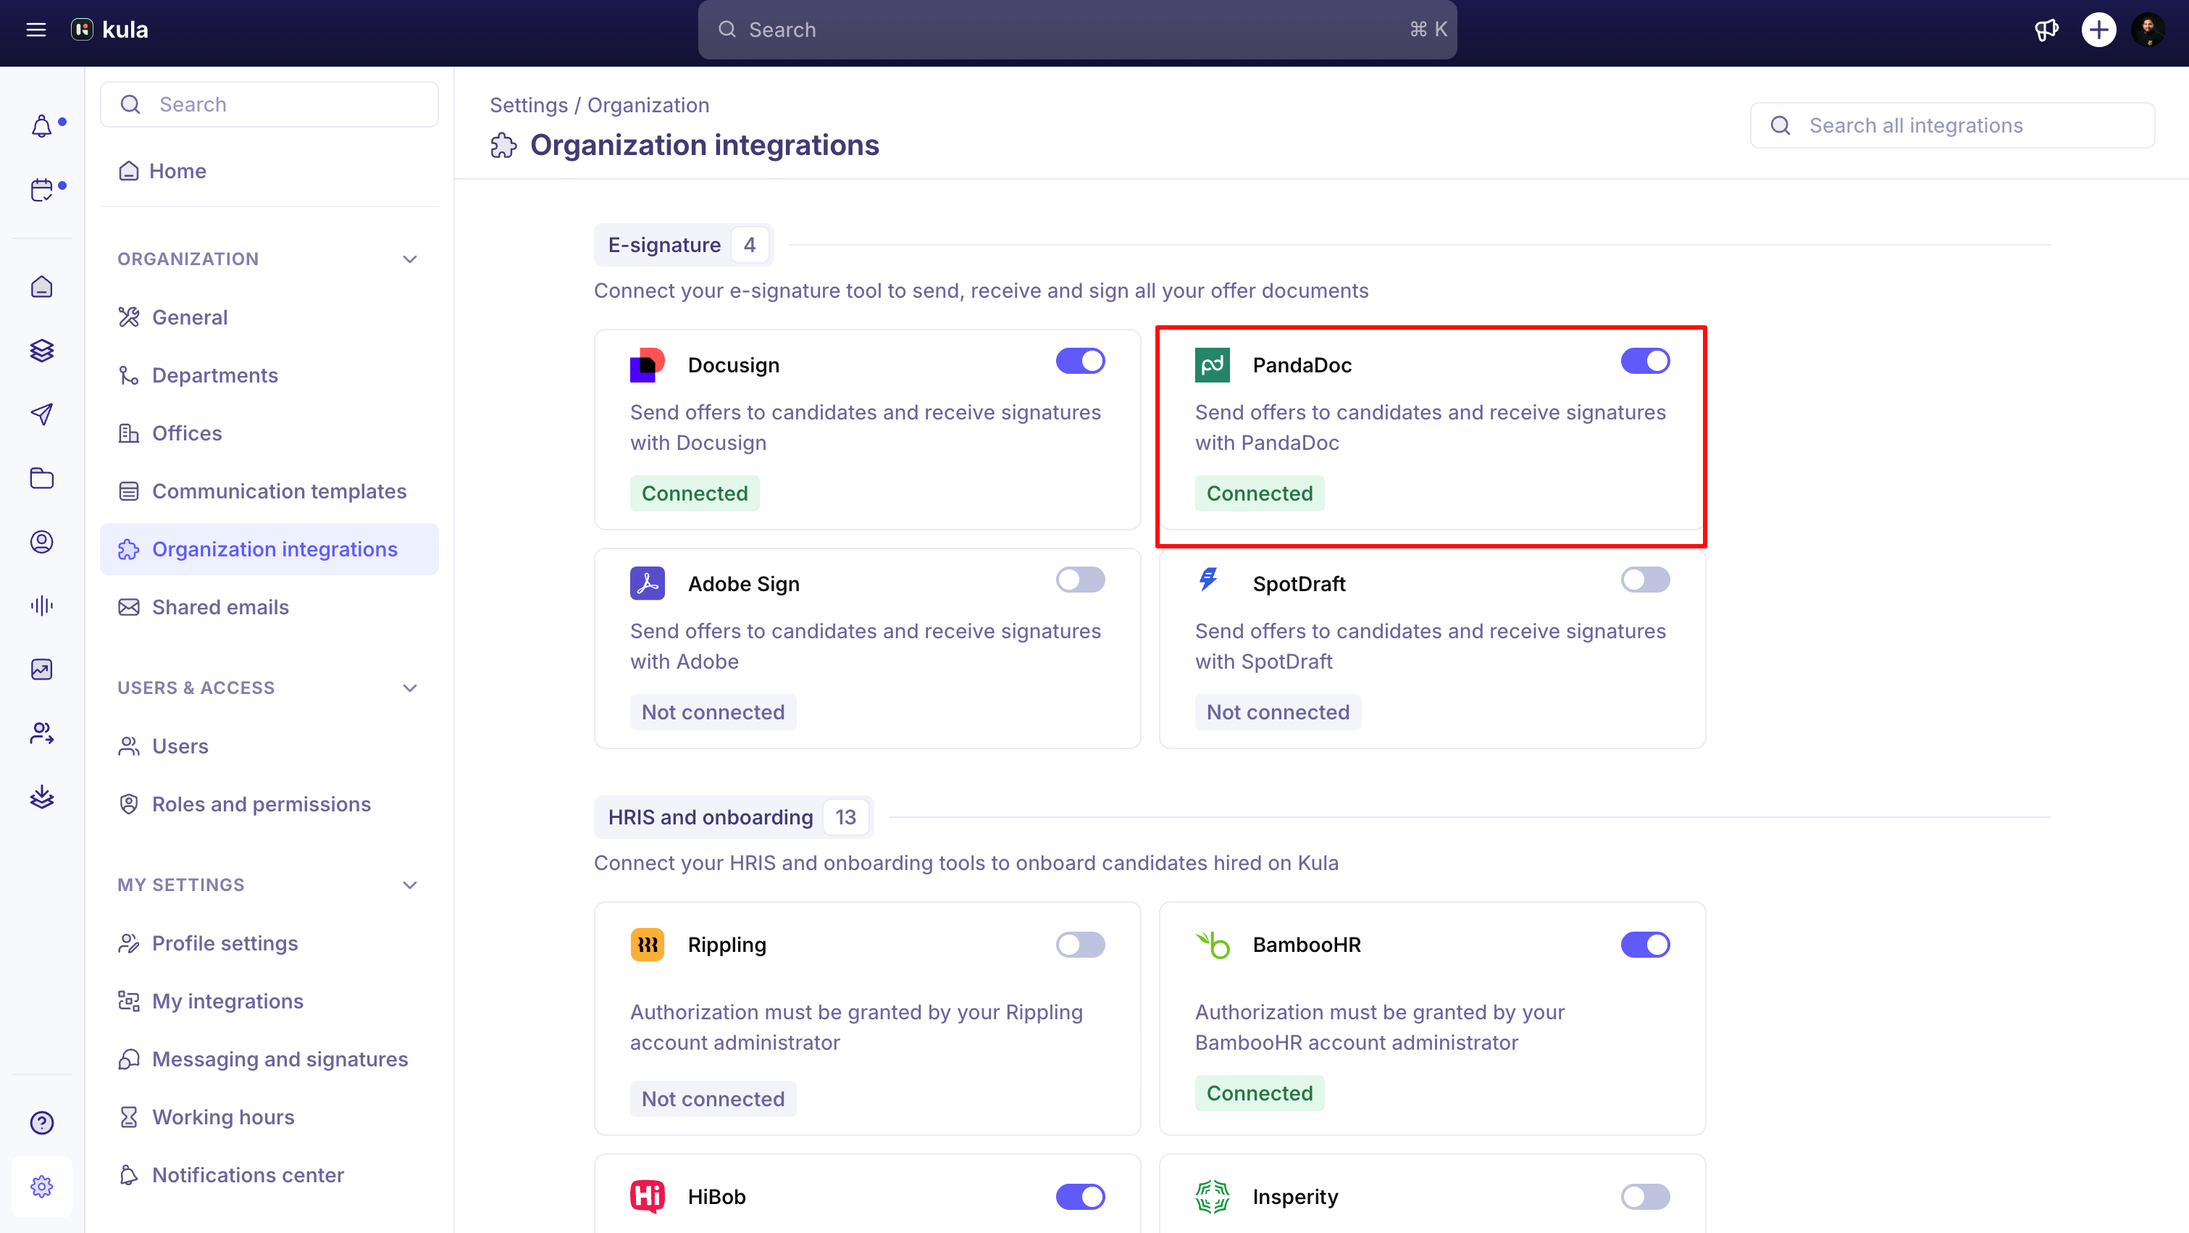Image resolution: width=2189 pixels, height=1233 pixels.
Task: Click the Kula logo
Action: click(x=109, y=30)
